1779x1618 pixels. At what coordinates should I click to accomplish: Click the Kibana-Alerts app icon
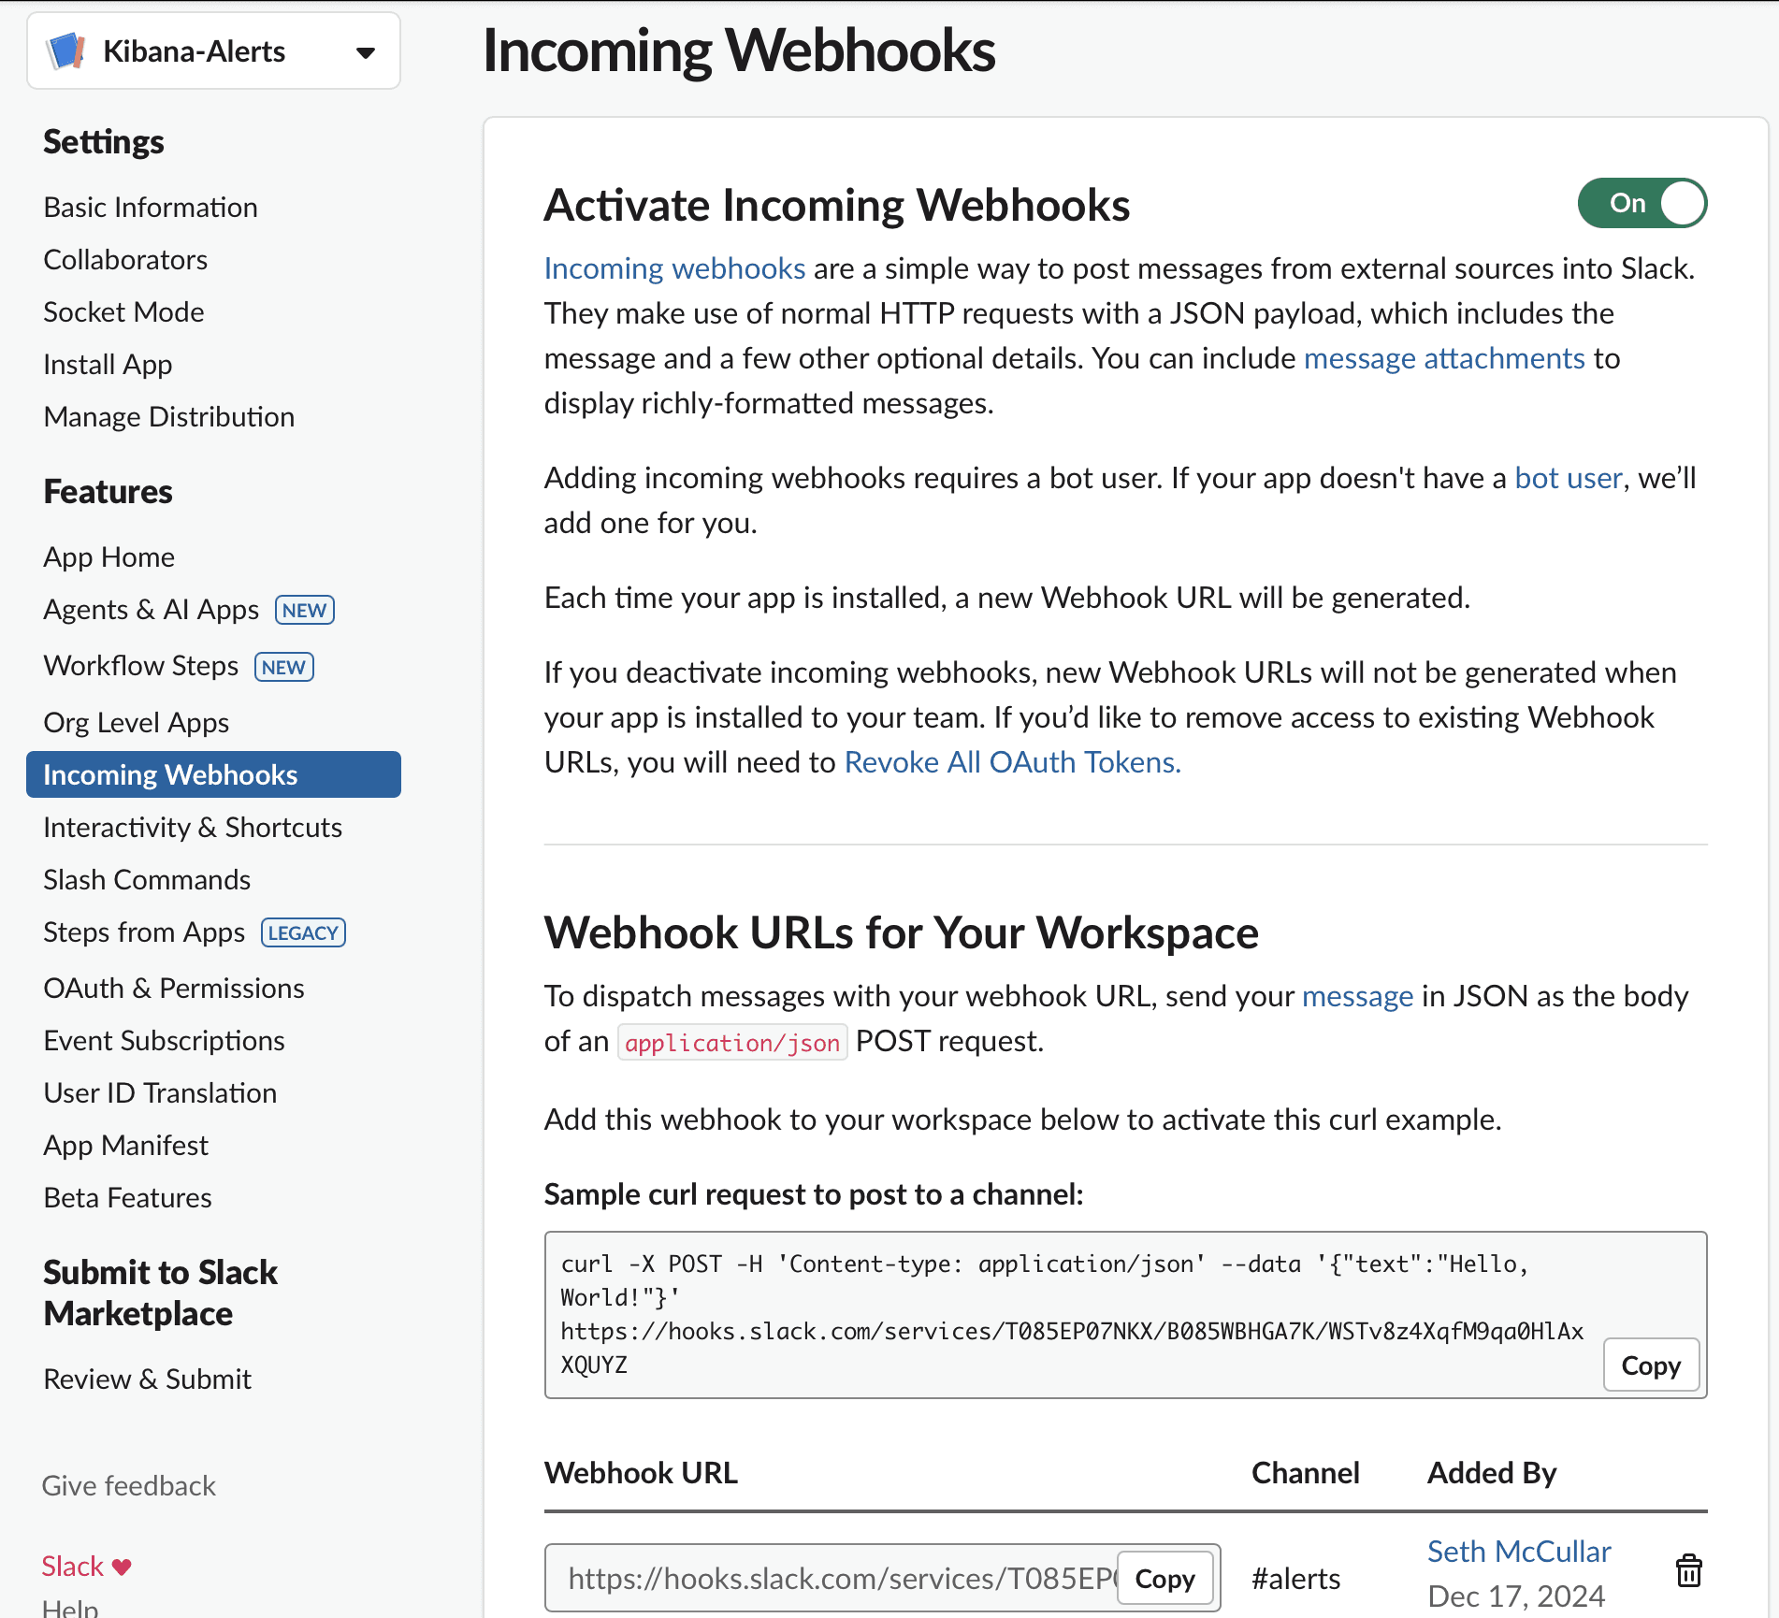[66, 51]
